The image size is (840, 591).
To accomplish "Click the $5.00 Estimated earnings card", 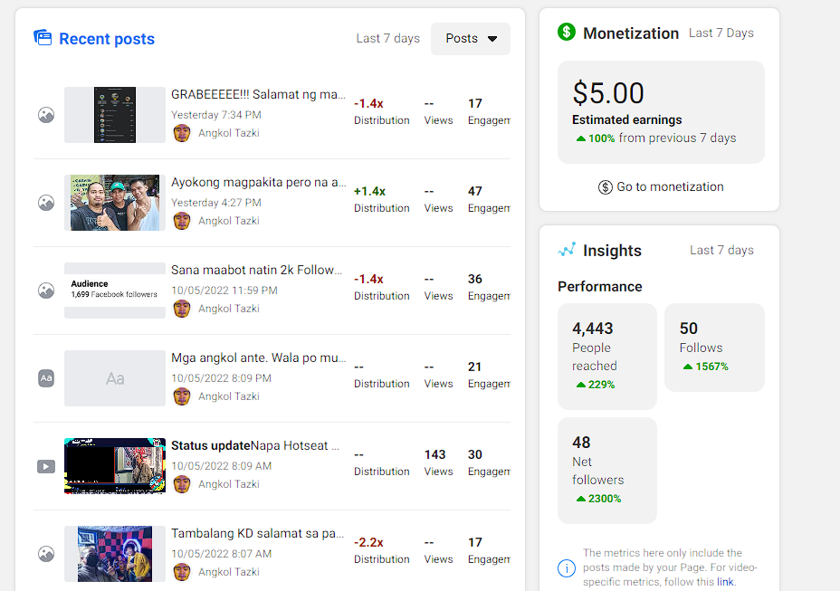I will (661, 112).
